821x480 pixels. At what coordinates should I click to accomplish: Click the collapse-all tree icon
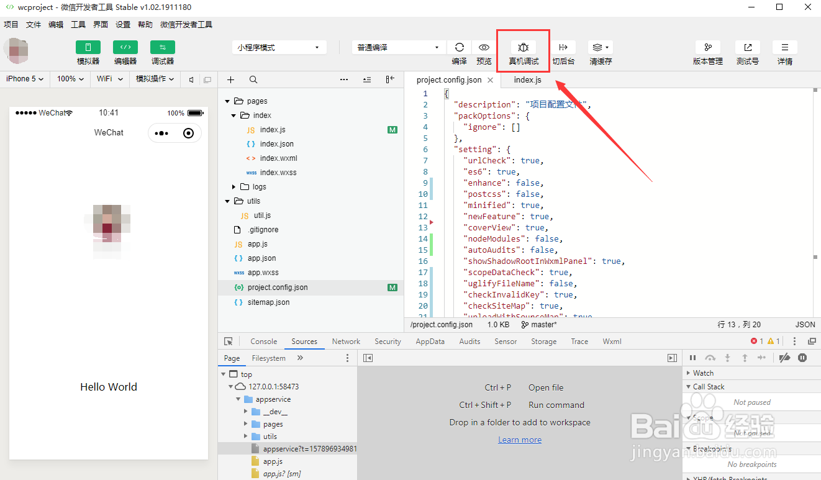[367, 79]
